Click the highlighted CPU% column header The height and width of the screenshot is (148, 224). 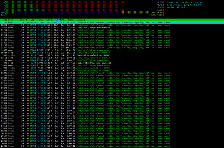56,20
